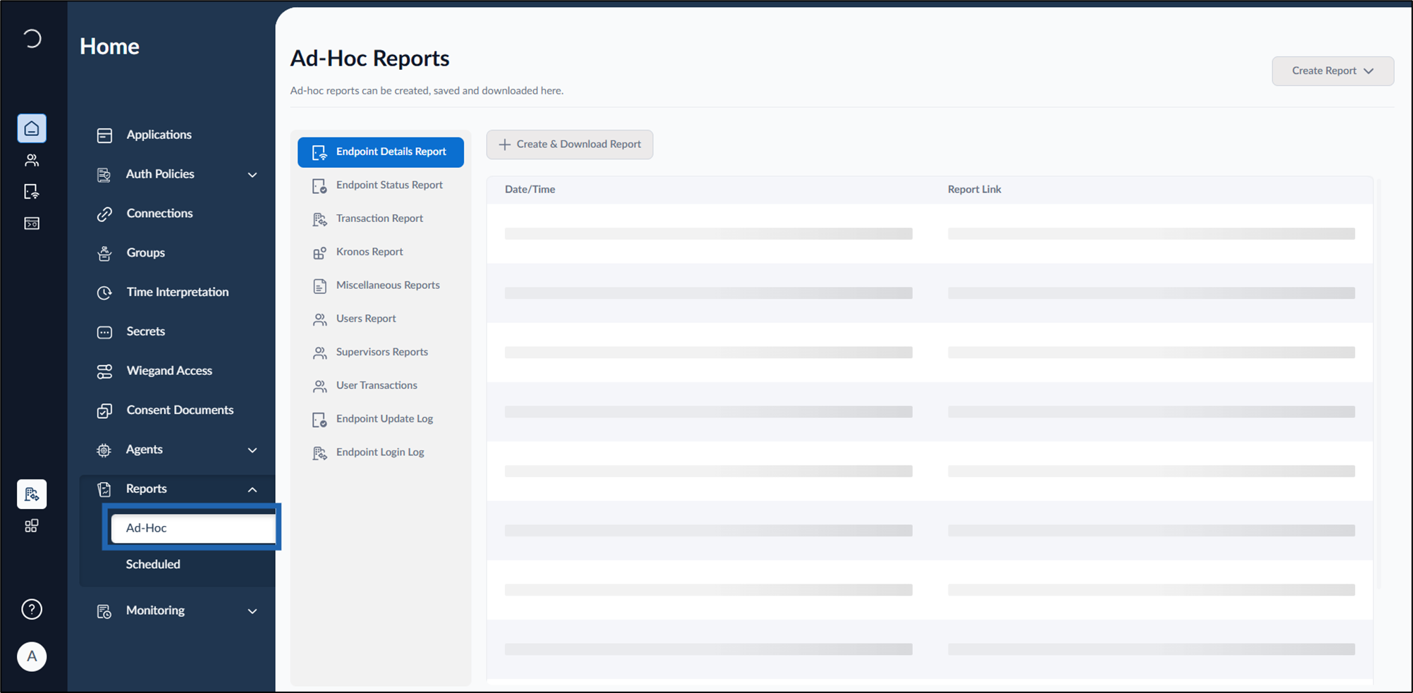Click the Monitoring icon
Image resolution: width=1413 pixels, height=693 pixels.
click(x=104, y=611)
